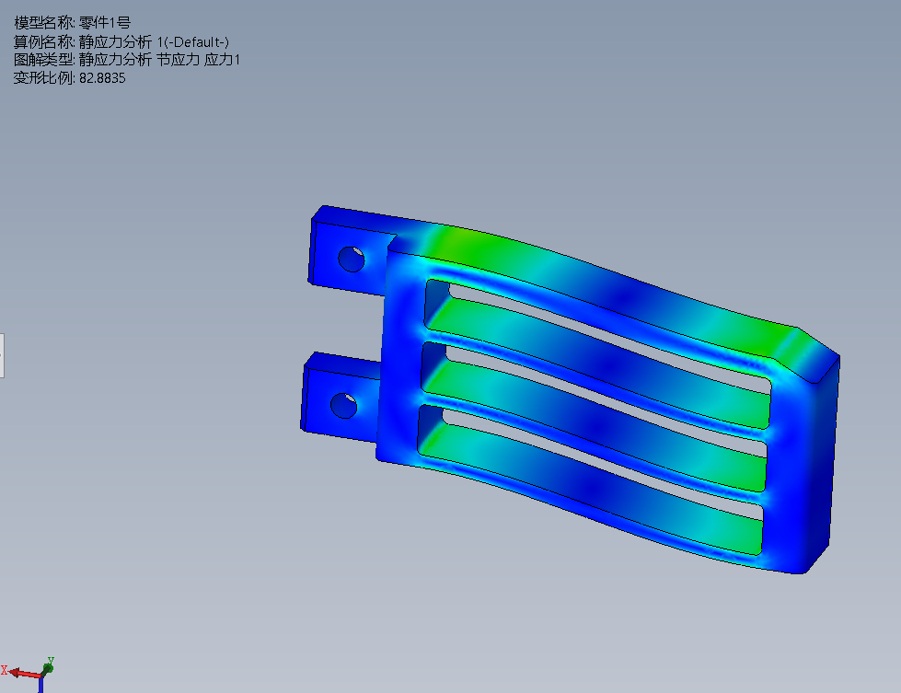The image size is (901, 693).
Task: Click the deformation scale value 82.8835
Action: pos(102,78)
